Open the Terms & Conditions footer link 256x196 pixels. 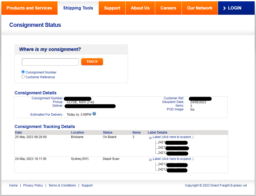(x=62, y=185)
